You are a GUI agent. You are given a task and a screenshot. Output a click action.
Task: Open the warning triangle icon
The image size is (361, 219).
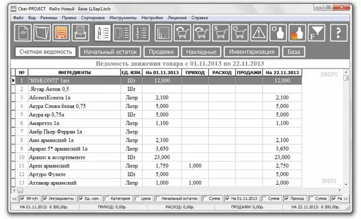pyautogui.click(x=259, y=33)
